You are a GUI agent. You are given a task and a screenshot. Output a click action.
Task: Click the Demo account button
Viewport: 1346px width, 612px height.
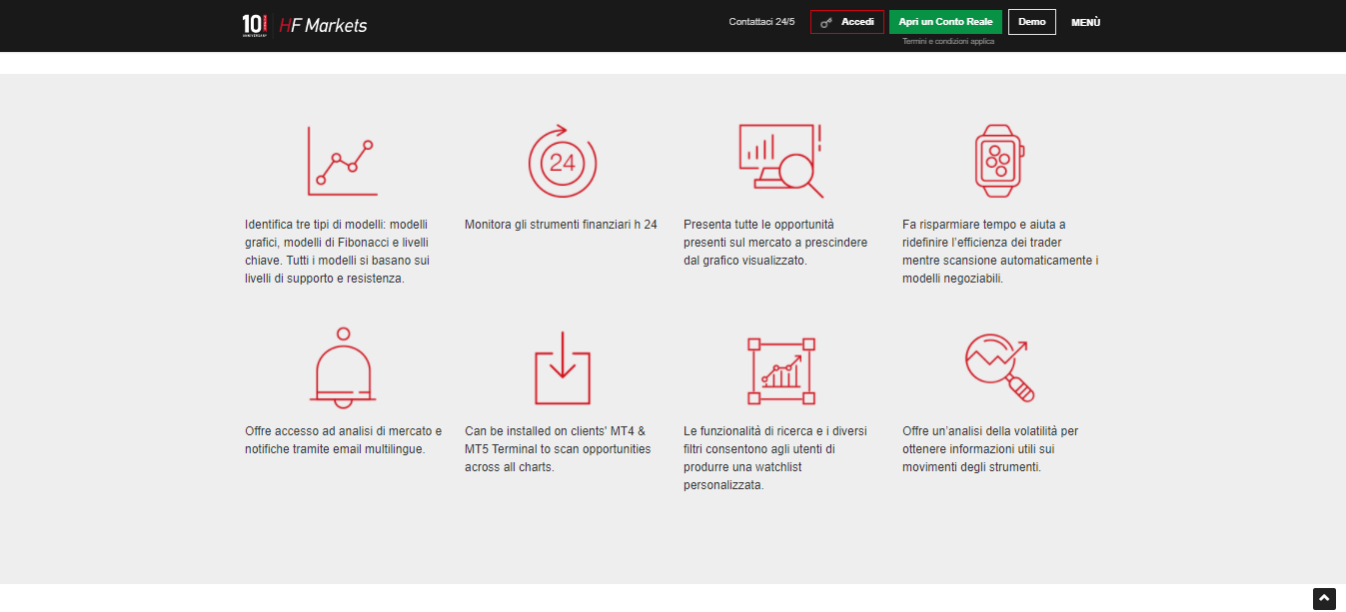click(x=1032, y=22)
